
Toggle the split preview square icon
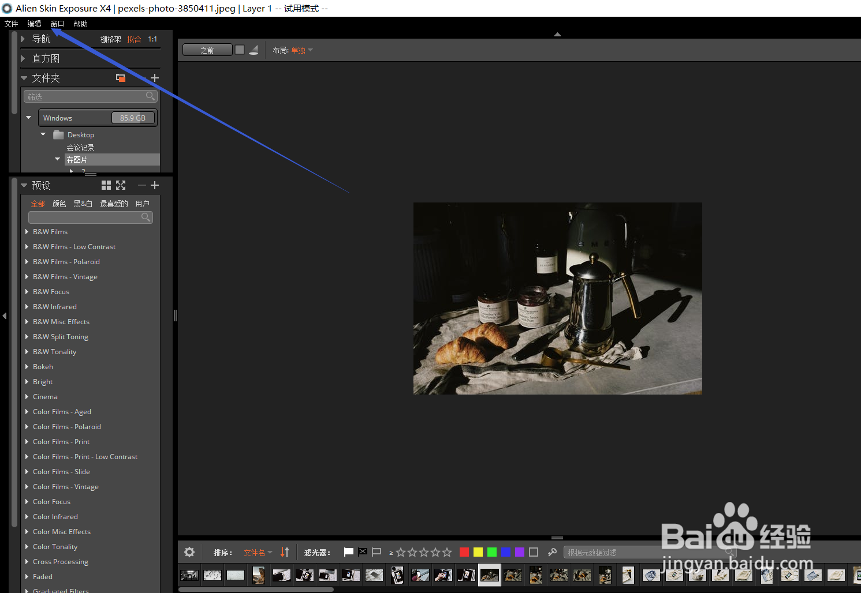pos(240,50)
